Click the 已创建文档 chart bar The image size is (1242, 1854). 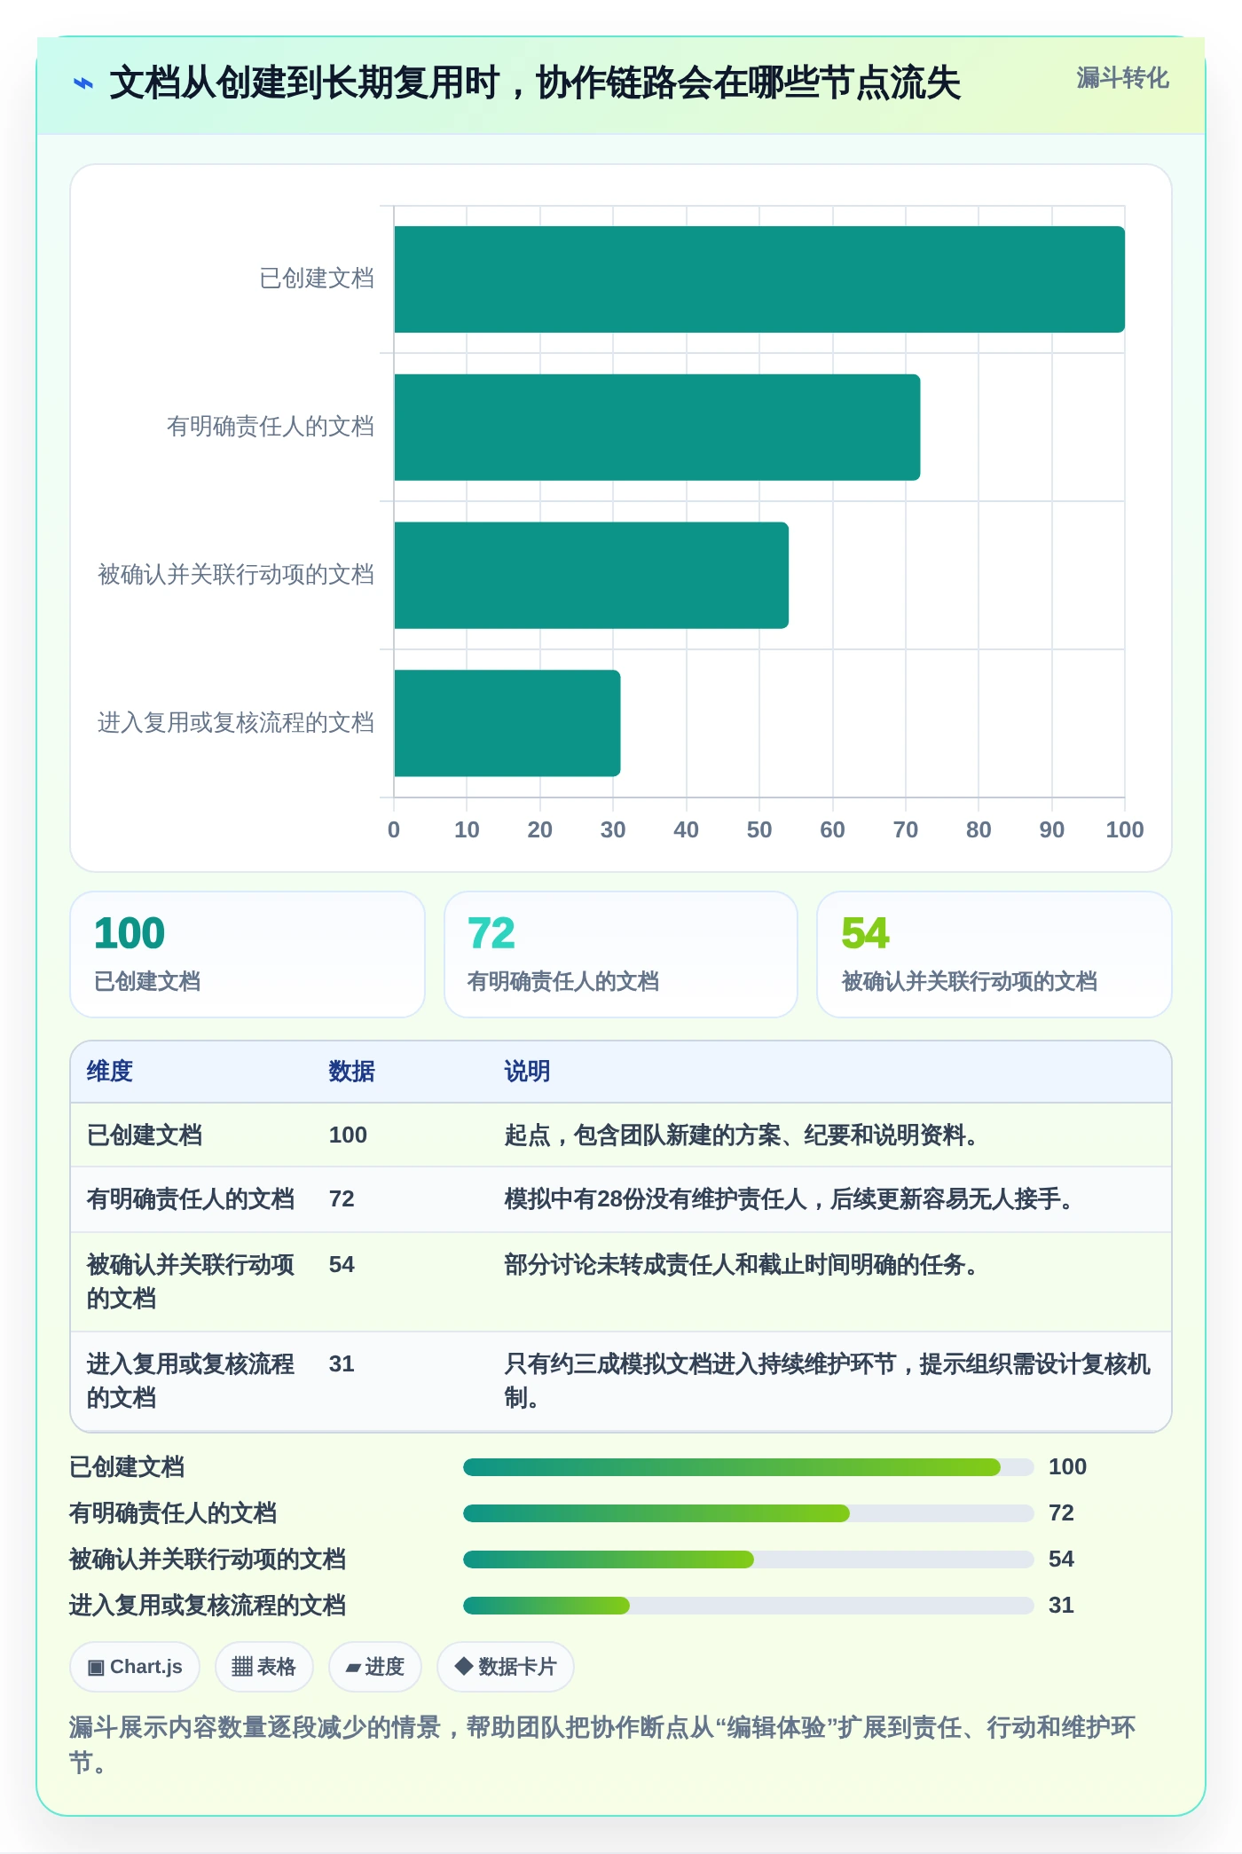pyautogui.click(x=759, y=279)
